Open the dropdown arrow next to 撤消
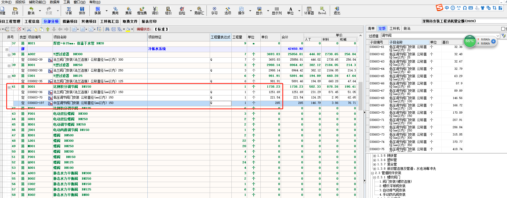Screen dimensions: 507x198 point(40,11)
